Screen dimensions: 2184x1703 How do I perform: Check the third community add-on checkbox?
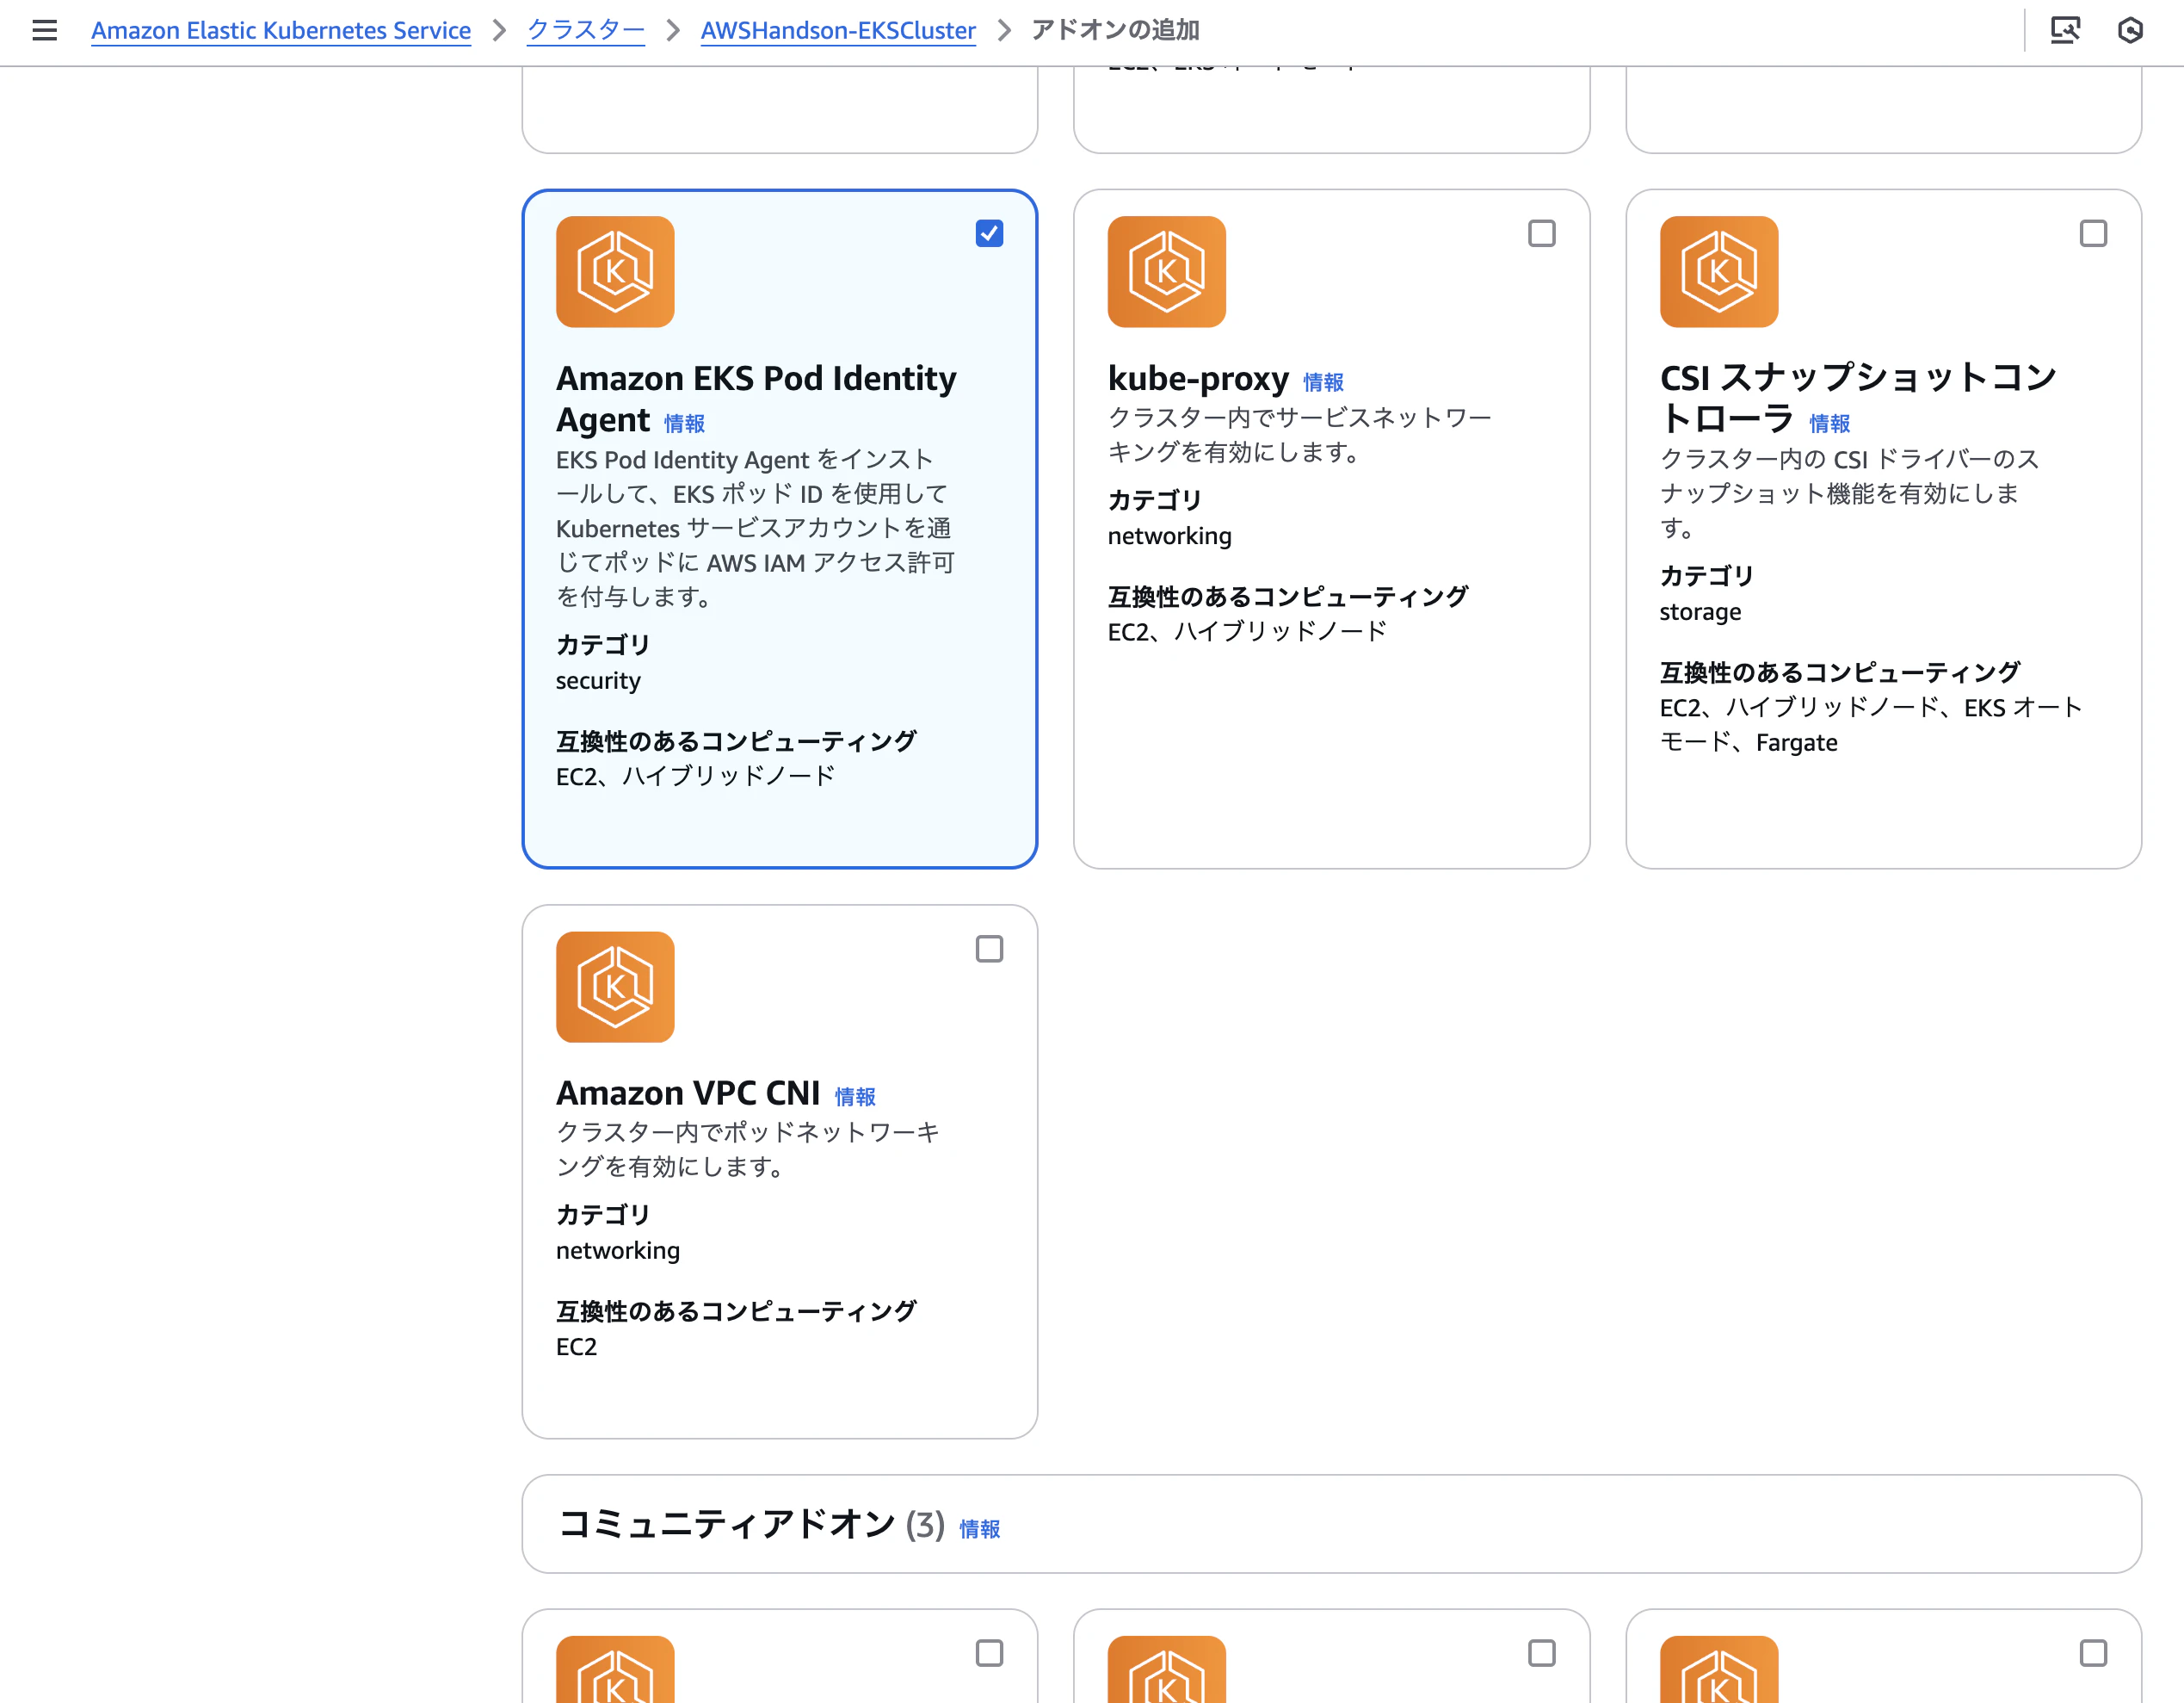2093,1653
